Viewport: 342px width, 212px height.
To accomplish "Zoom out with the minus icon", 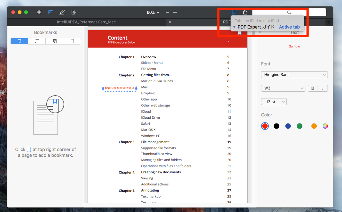I will pos(167,12).
